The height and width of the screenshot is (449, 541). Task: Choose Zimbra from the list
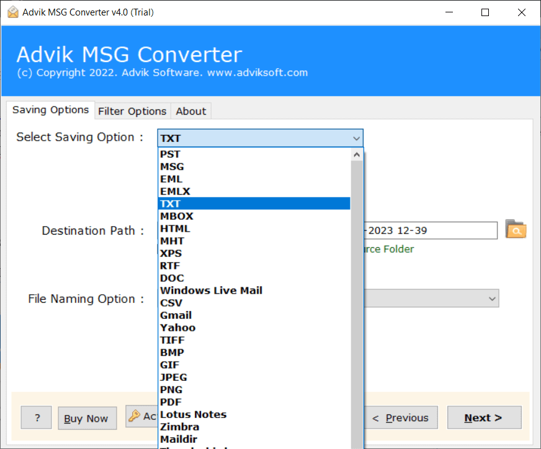(x=254, y=427)
